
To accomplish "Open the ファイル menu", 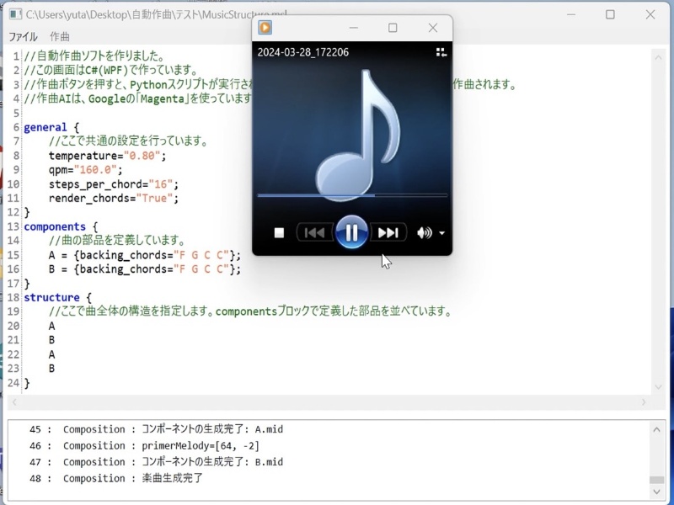I will (24, 36).
